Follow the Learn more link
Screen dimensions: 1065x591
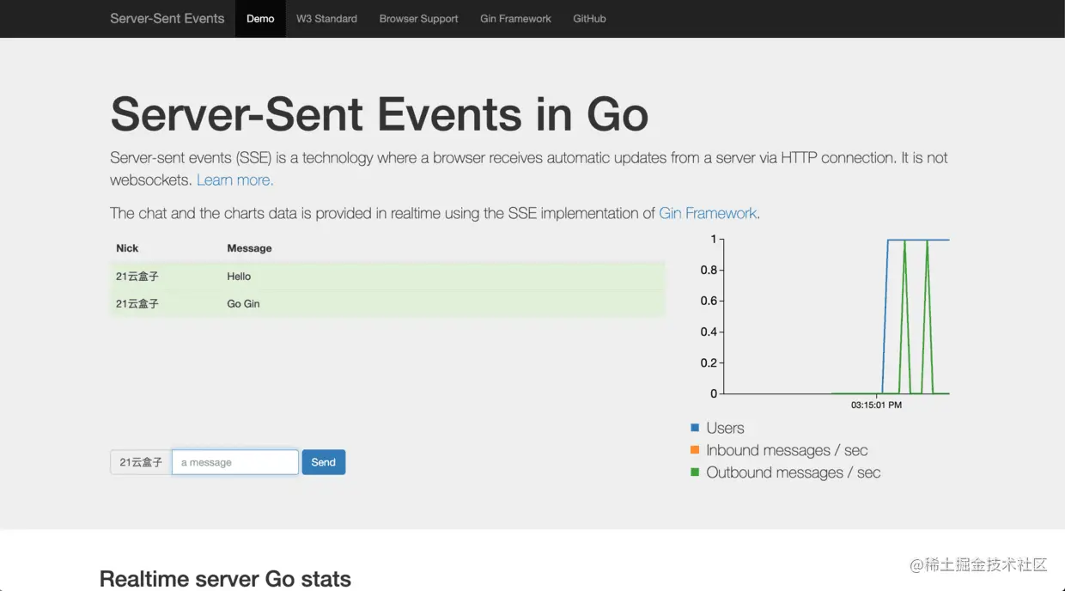(x=234, y=180)
